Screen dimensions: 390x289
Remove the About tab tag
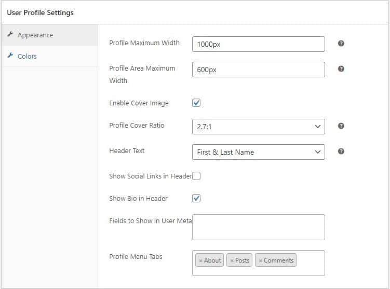201,260
